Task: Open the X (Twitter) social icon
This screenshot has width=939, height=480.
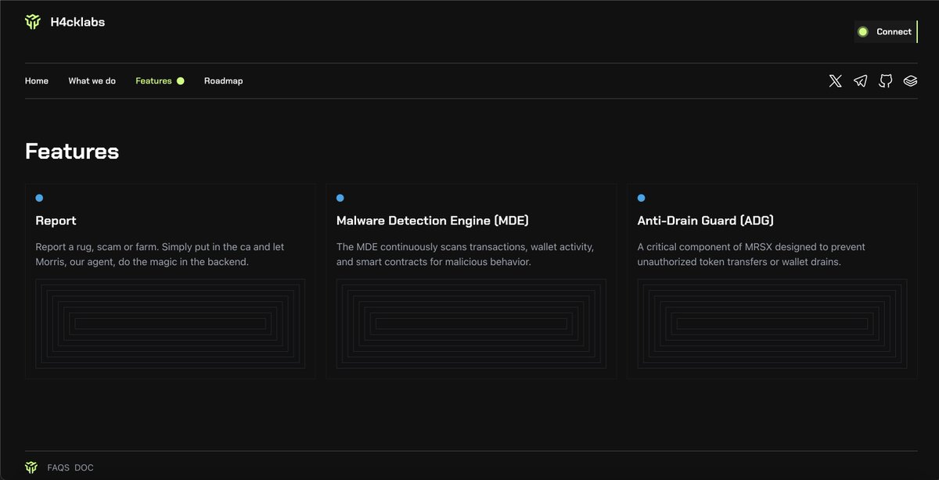Action: (836, 81)
